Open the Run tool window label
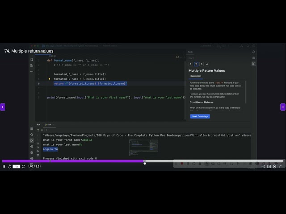The width and height of the screenshot is (286, 214). (x=38, y=125)
